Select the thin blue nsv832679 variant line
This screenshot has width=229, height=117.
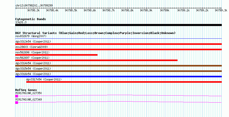tap(118, 39)
